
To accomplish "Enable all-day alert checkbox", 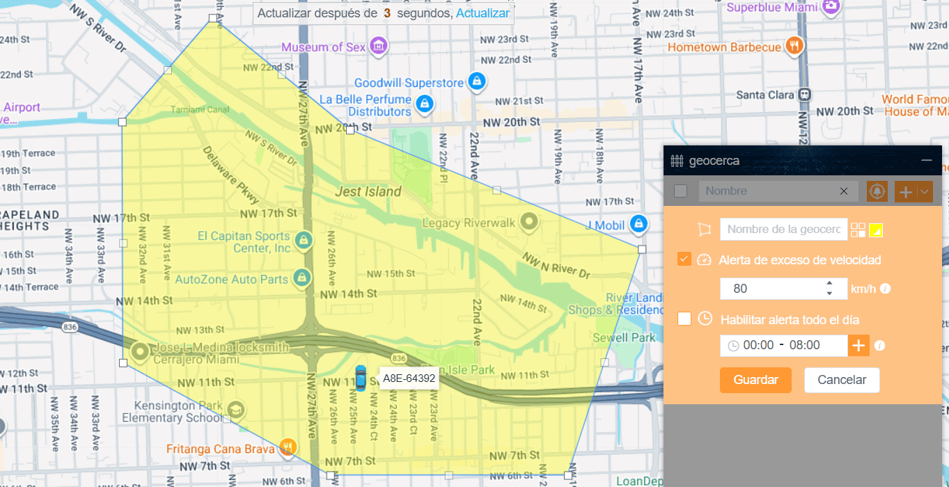I will [684, 319].
